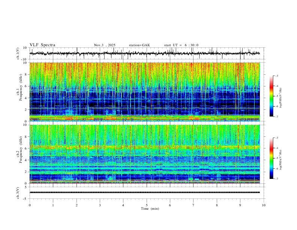Click the ch.3 voltage trace panel
Screen dimensions: 297x230
tap(147, 193)
